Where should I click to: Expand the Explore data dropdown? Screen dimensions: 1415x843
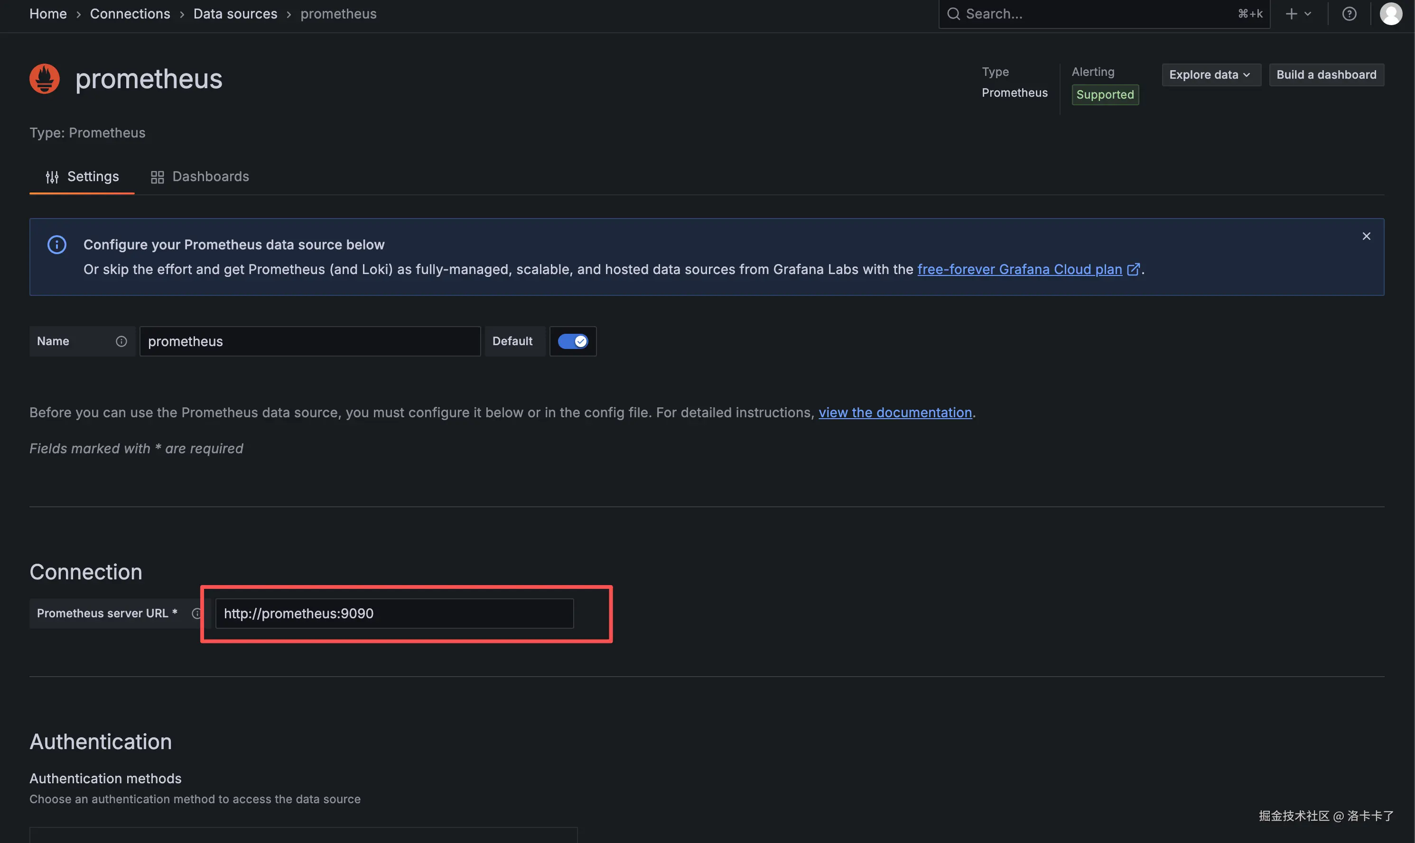pyautogui.click(x=1210, y=75)
